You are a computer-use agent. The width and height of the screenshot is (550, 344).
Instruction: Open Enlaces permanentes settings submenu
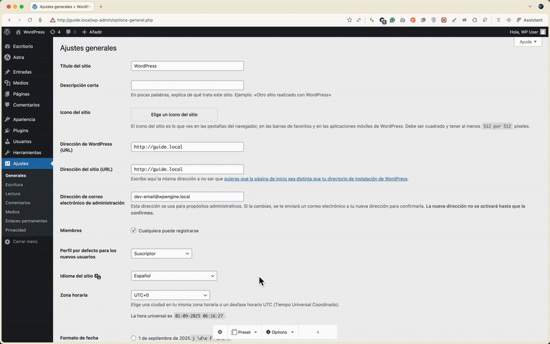(26, 221)
